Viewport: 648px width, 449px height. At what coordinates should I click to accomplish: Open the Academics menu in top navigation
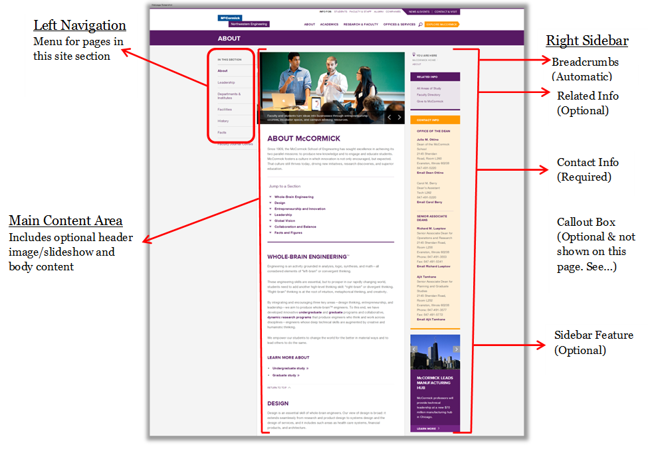329,25
